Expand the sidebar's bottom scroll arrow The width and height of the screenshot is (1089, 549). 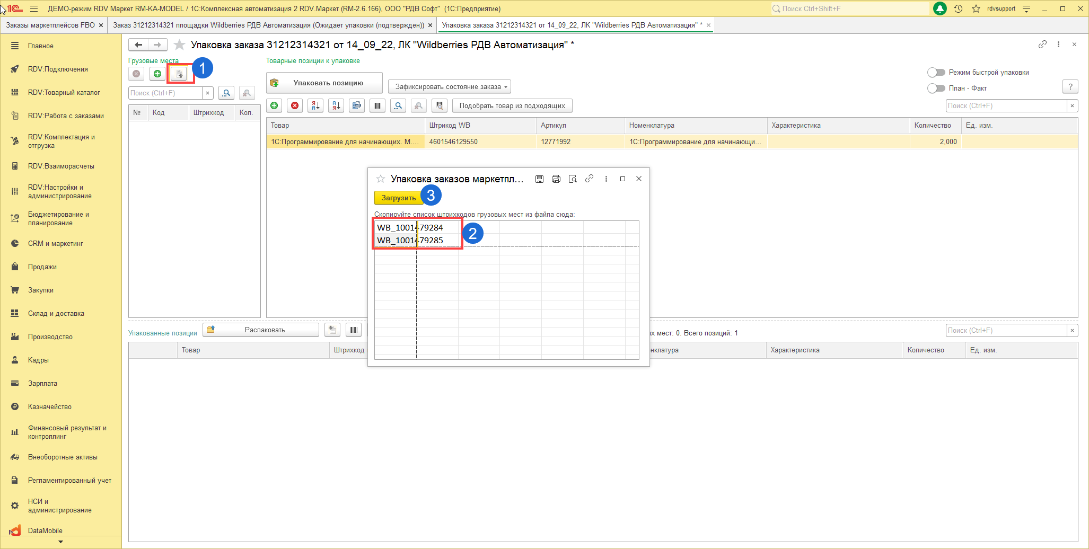coord(60,542)
